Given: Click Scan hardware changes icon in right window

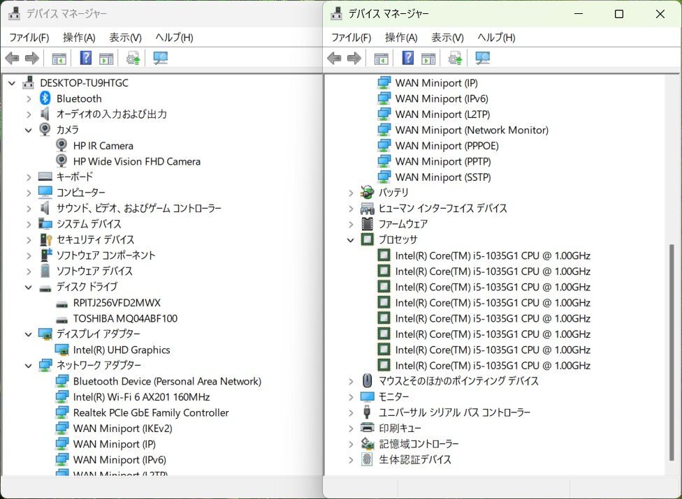Looking at the screenshot, I should tap(483, 58).
